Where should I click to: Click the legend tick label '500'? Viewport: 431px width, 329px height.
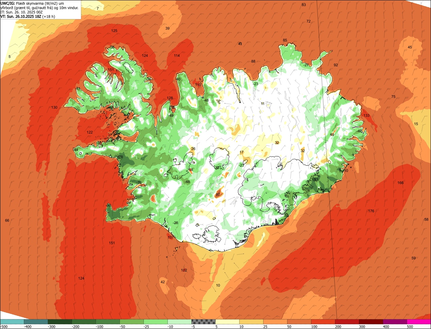pyautogui.click(x=409, y=327)
